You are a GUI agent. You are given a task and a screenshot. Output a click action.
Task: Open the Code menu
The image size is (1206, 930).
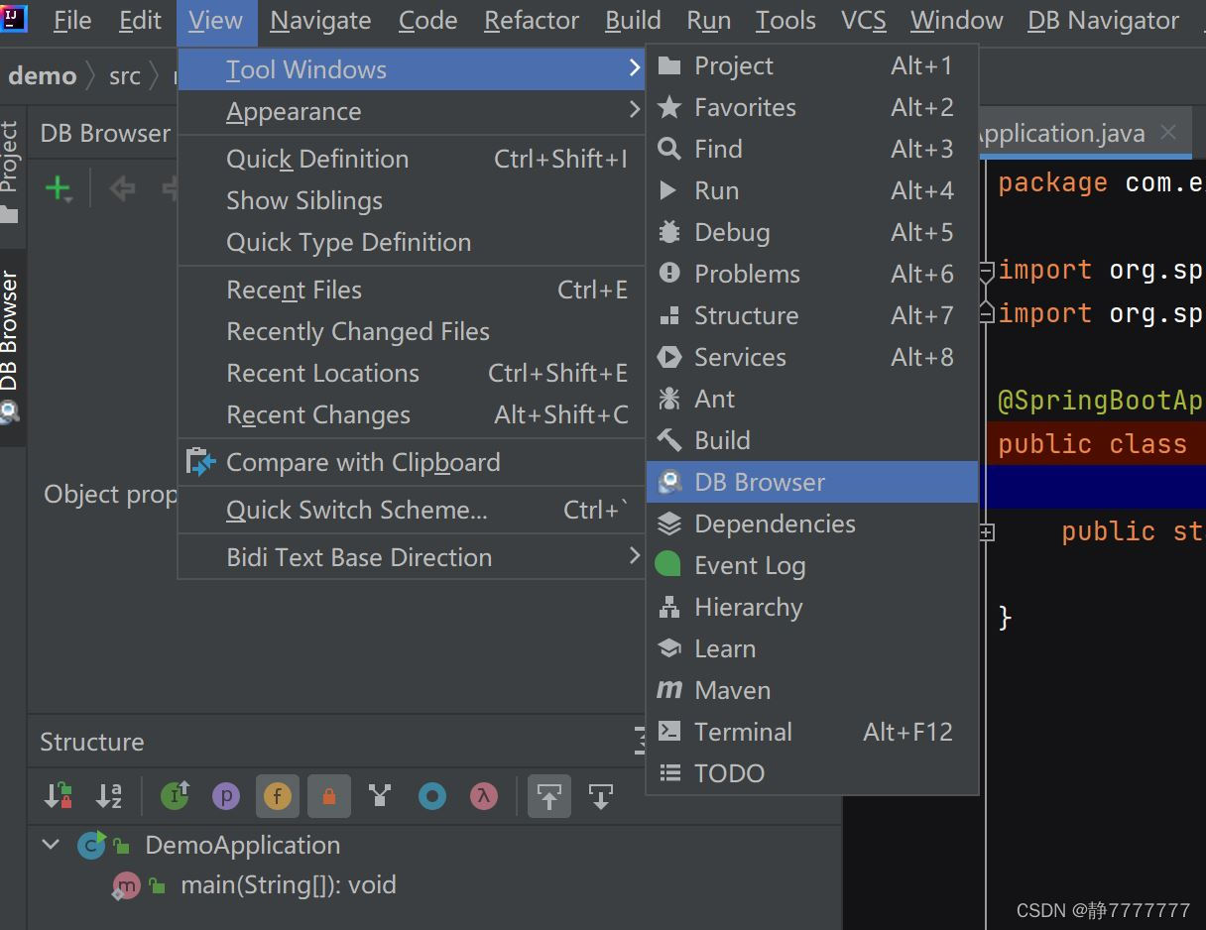[x=427, y=21]
